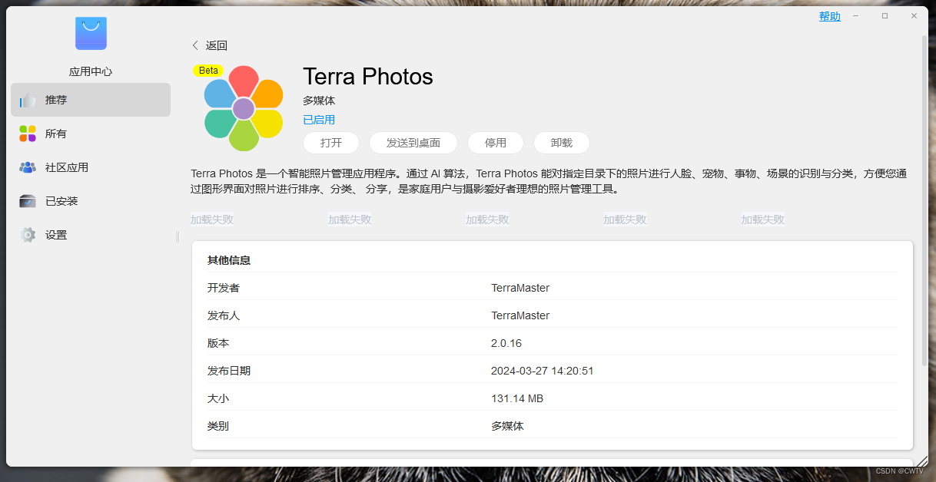The width and height of the screenshot is (936, 482).
Task: Click the 发布人 row label
Action: [224, 315]
